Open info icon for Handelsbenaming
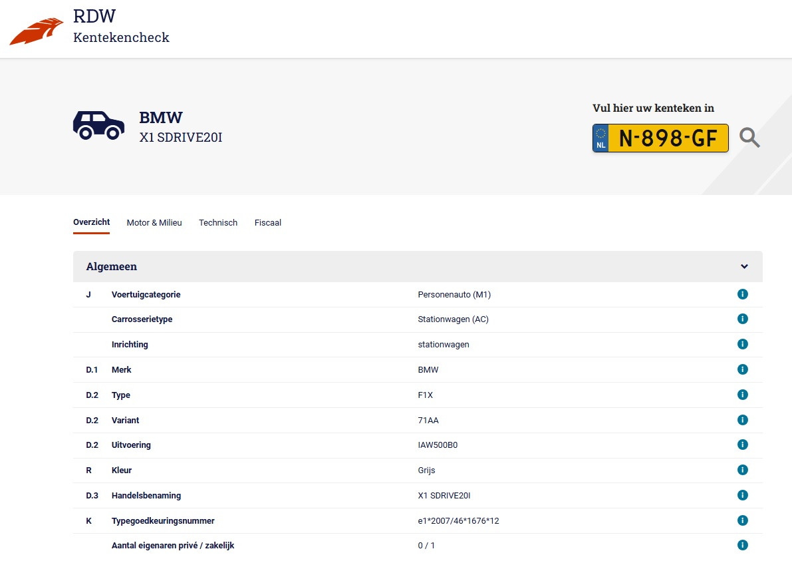 (x=743, y=495)
